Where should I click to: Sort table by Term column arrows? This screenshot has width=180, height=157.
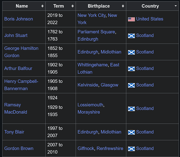[x=72, y=6]
